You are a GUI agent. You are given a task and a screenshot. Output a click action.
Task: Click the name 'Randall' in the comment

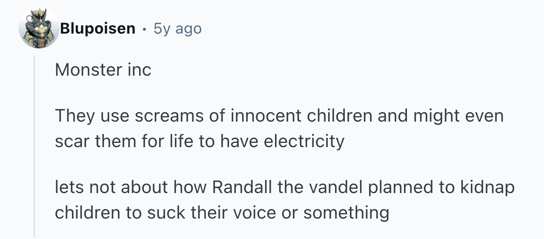coord(242,188)
